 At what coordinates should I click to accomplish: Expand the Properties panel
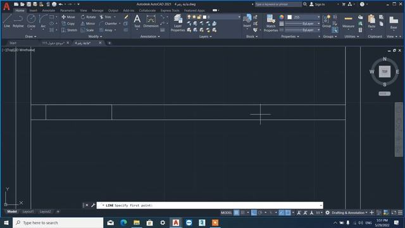(290, 37)
